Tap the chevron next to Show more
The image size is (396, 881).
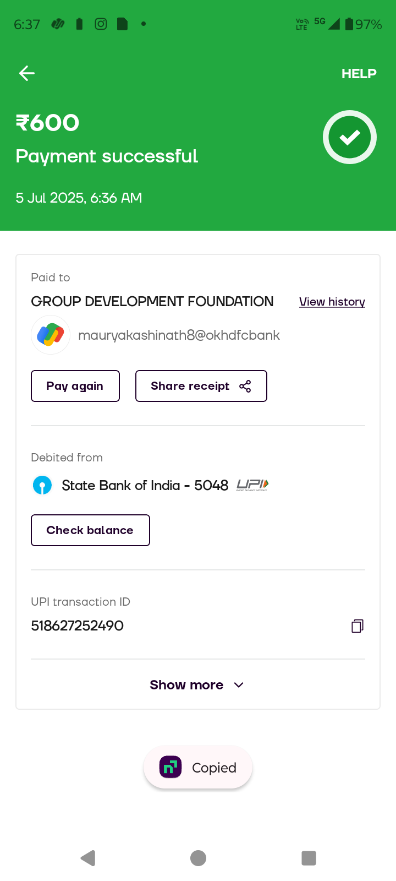click(x=239, y=685)
